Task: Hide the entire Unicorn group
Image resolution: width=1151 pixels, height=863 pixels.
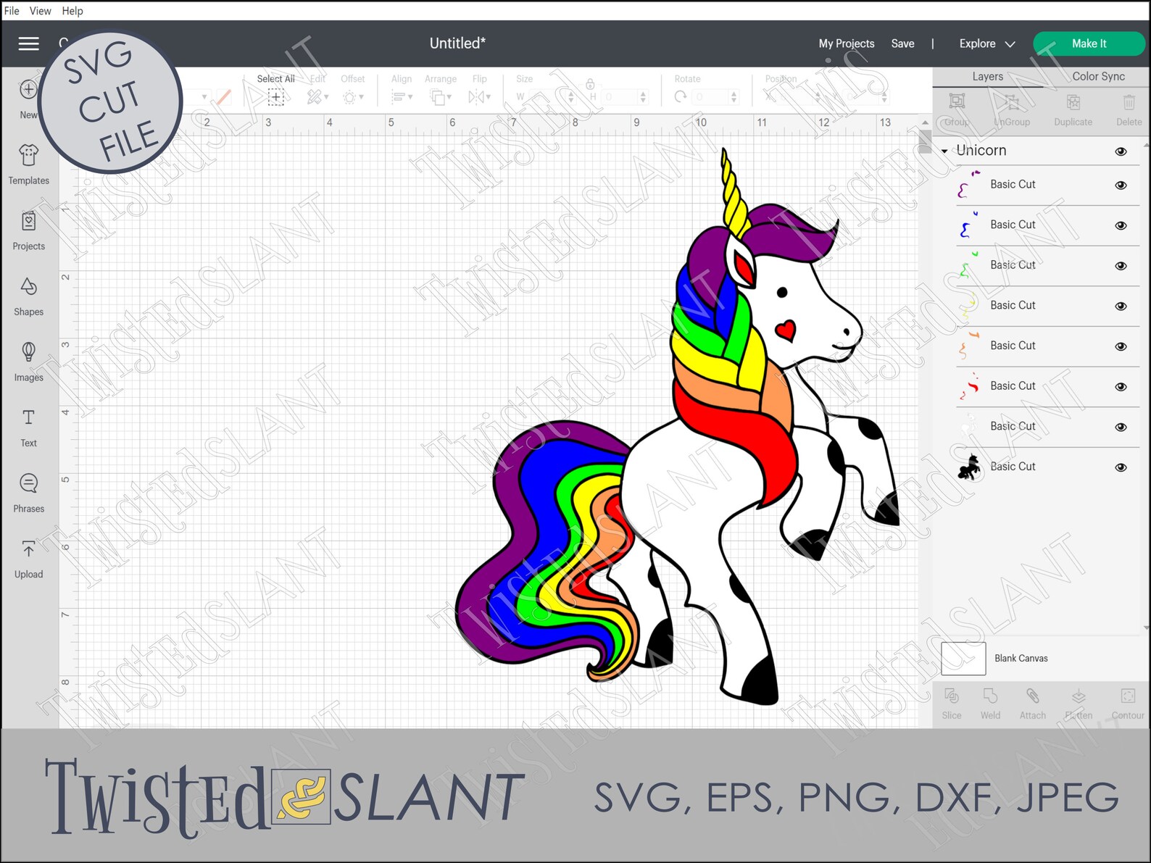Action: point(1121,151)
